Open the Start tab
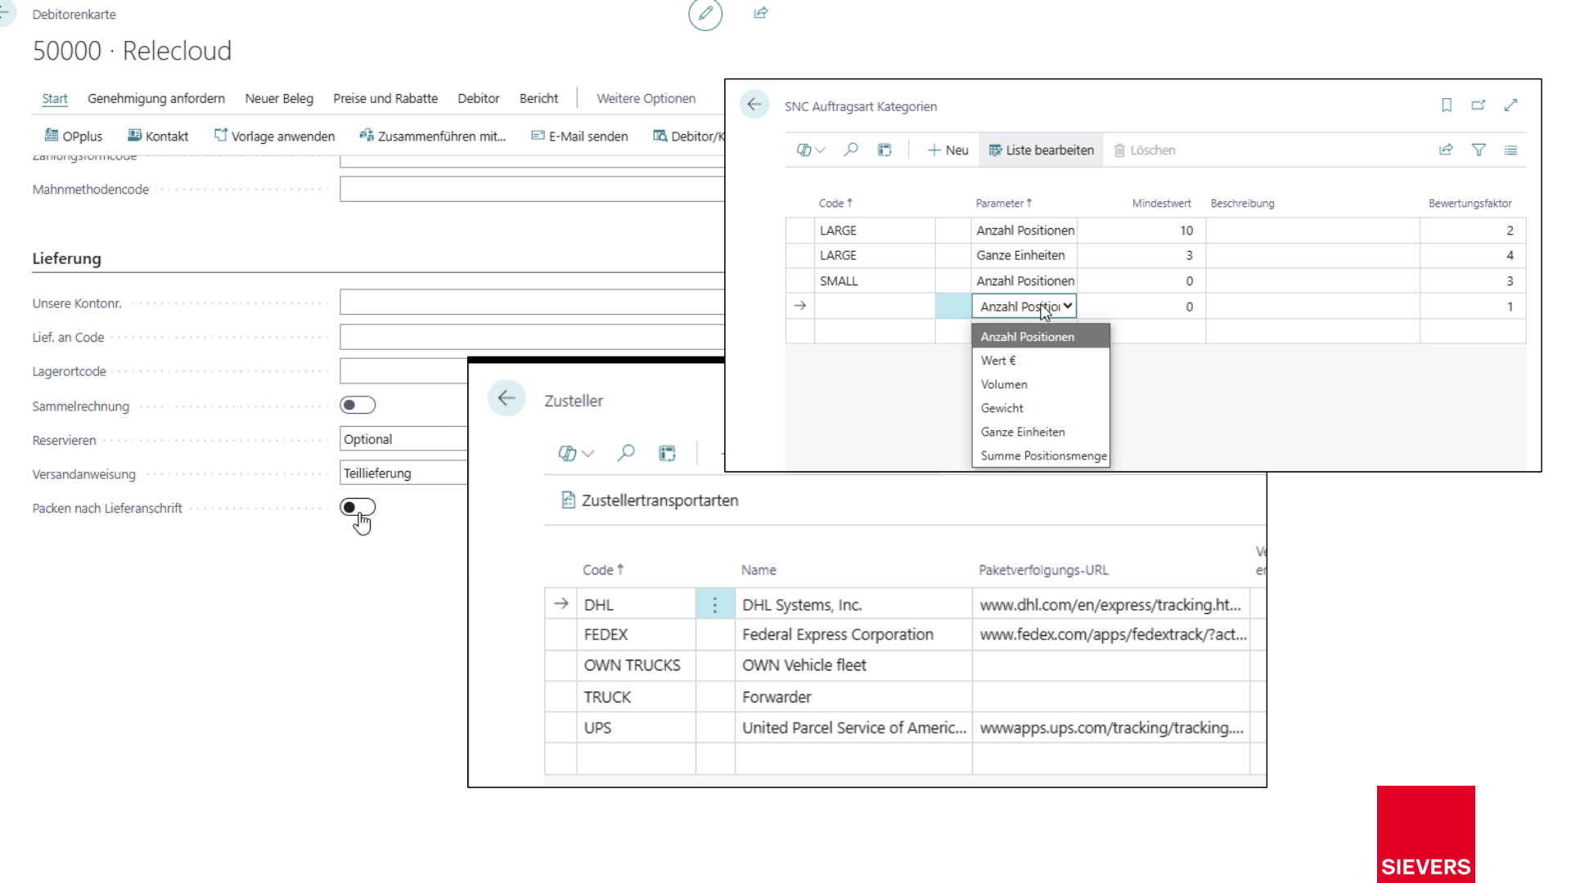Viewport: 1571px width, 883px height. point(55,98)
